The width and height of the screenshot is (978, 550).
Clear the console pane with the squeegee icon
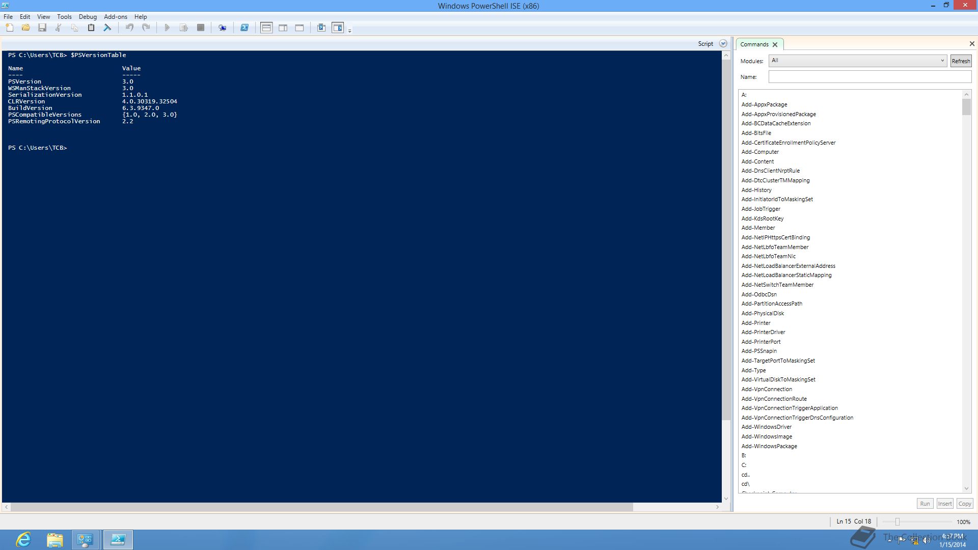(x=107, y=28)
